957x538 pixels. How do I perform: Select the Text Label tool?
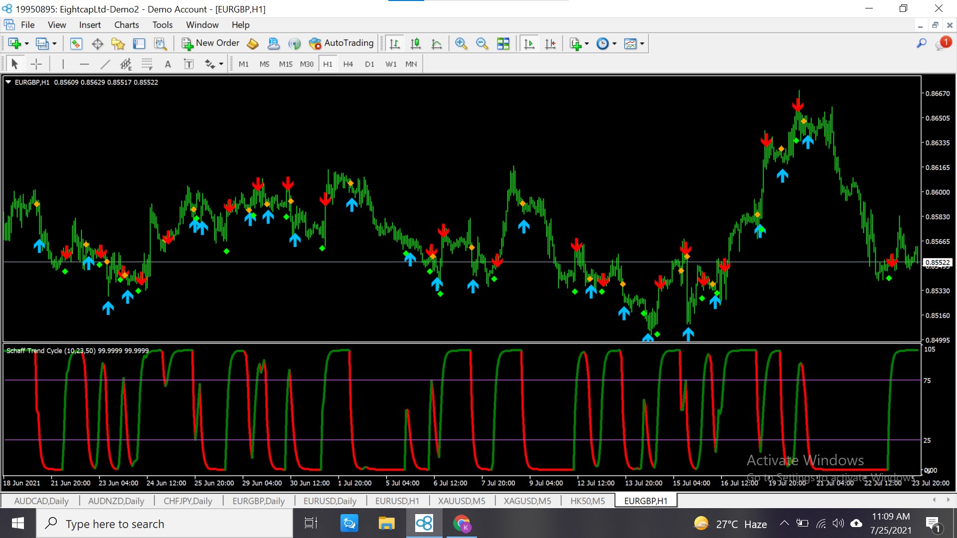click(x=188, y=64)
